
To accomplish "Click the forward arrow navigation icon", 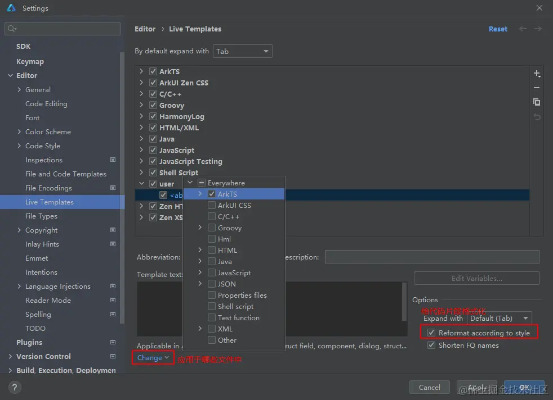I will [538, 29].
